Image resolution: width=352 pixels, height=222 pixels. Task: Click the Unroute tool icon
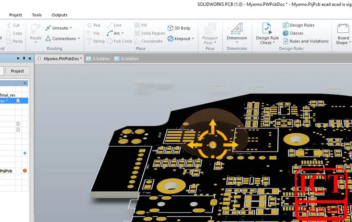(x=48, y=28)
